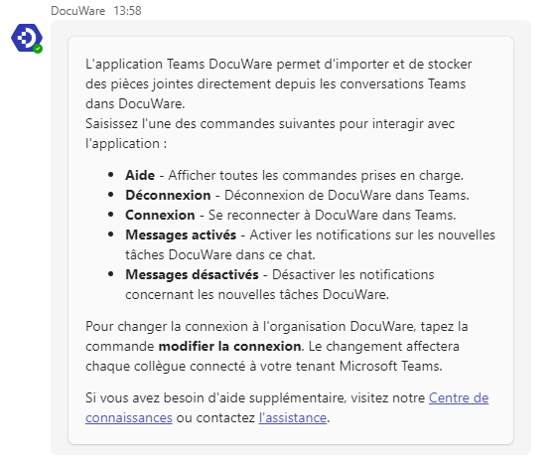
Task: Click the bold Déconnexion command
Action: (168, 195)
